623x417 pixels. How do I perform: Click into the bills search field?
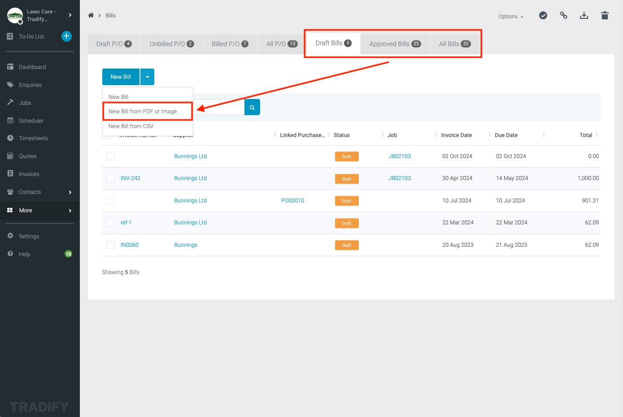tap(218, 107)
